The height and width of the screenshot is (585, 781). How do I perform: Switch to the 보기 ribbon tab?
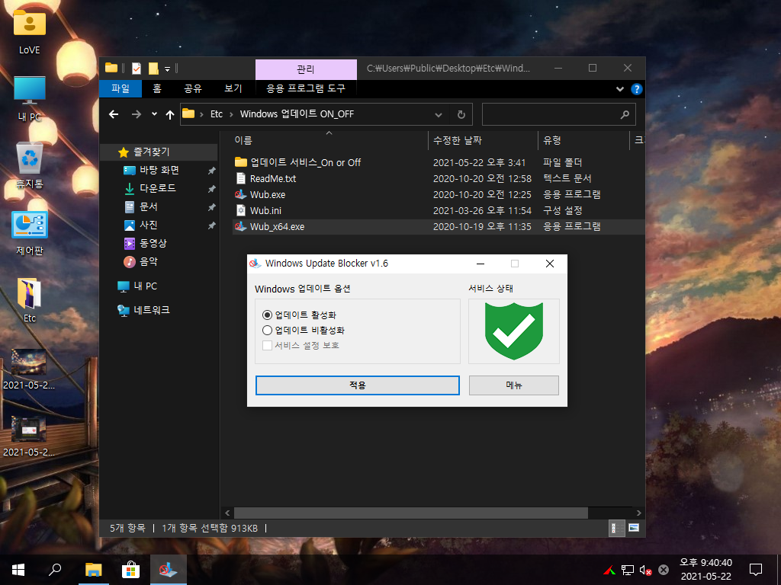233,88
